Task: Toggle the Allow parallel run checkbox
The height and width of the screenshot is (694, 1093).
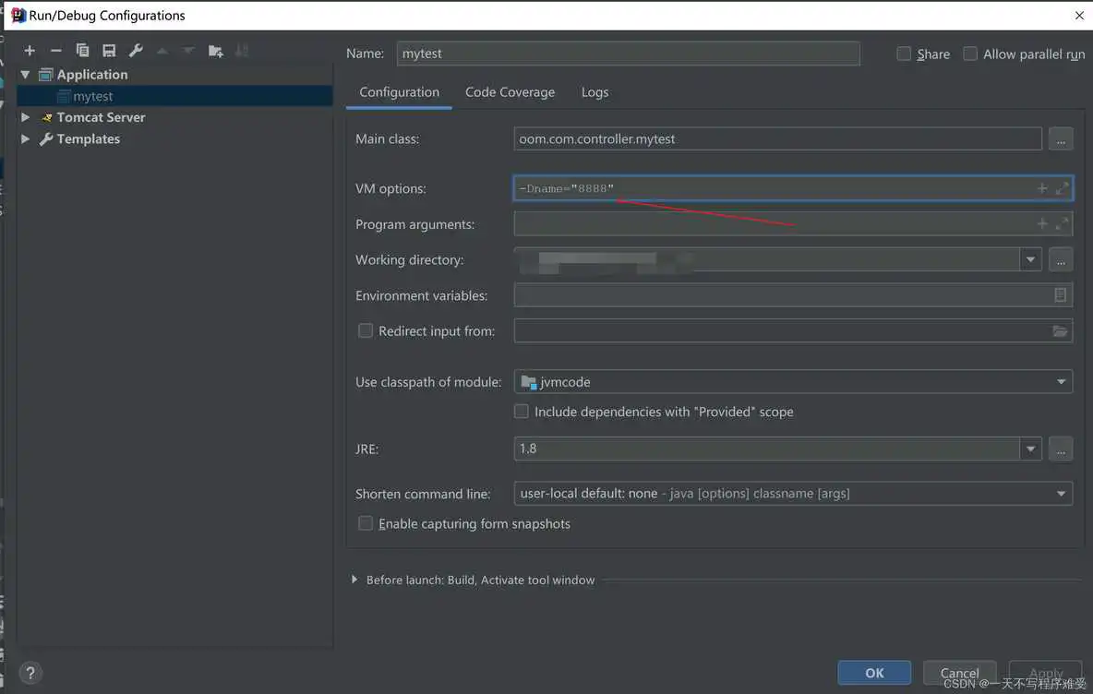Action: coord(970,54)
